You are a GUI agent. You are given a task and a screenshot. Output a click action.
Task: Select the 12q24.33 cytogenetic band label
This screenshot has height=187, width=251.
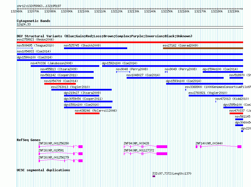[x=24, y=24]
